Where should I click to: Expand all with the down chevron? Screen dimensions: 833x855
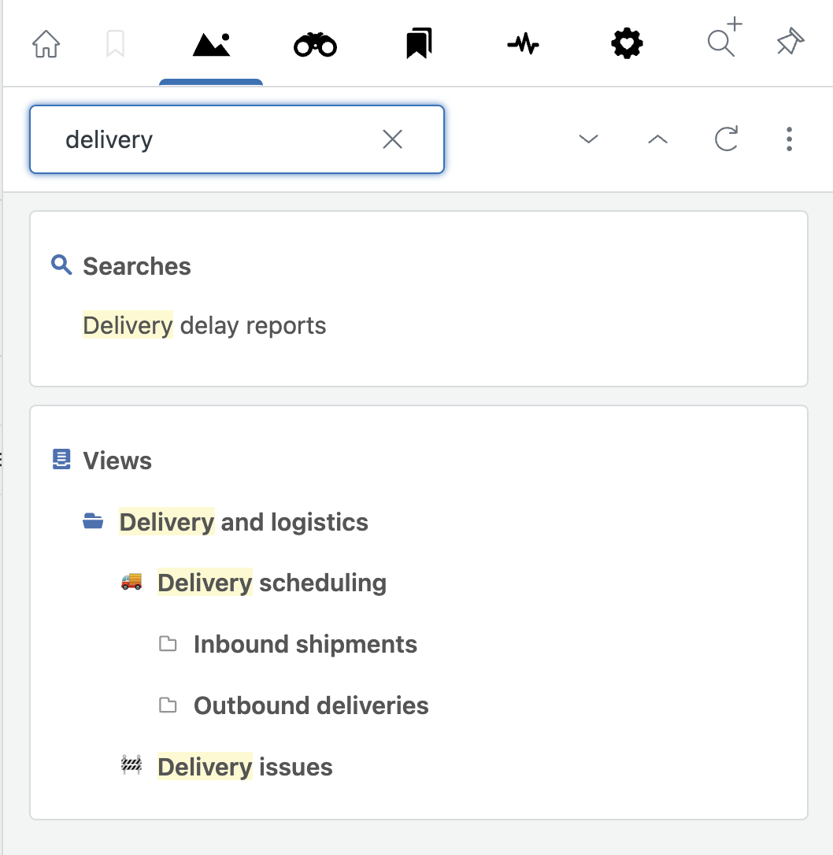(x=588, y=139)
